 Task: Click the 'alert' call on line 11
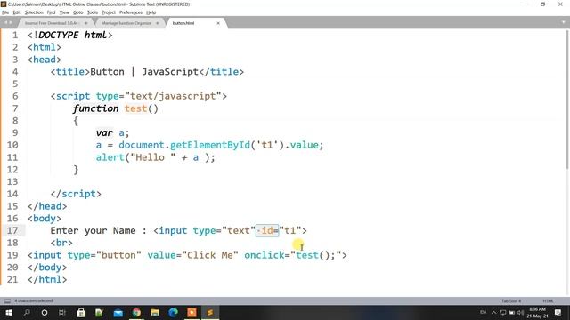pos(110,157)
